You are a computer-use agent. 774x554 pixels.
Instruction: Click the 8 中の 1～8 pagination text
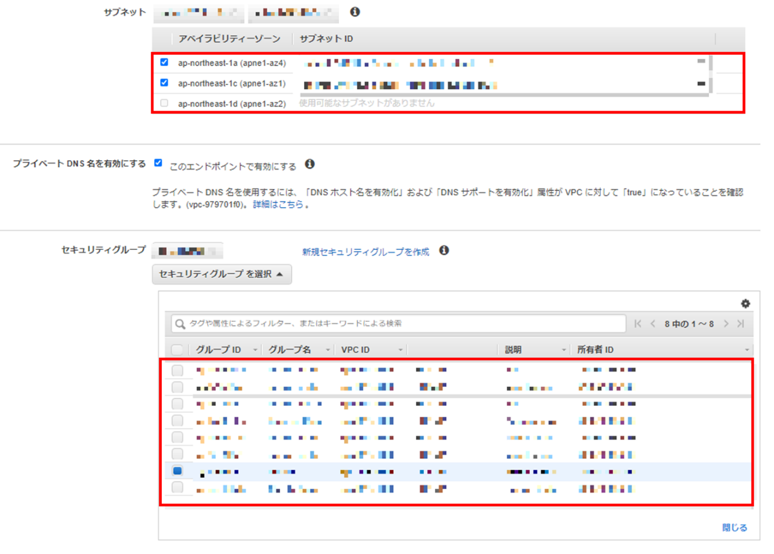[689, 324]
